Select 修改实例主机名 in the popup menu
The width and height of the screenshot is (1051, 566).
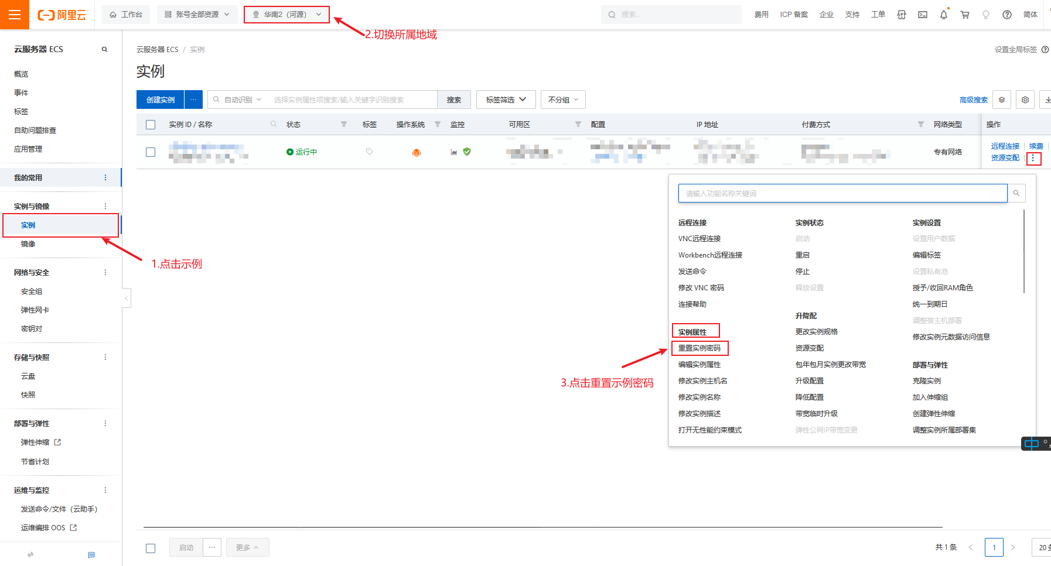pyautogui.click(x=703, y=381)
